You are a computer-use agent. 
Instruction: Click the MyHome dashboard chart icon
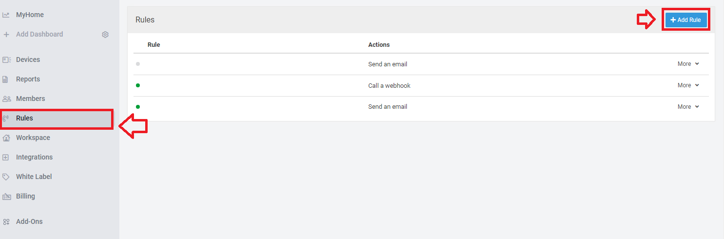pyautogui.click(x=6, y=15)
